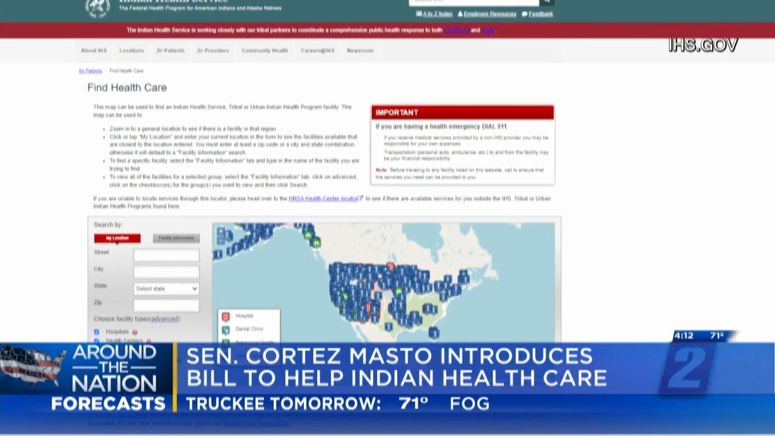The image size is (775, 436).
Task: Open the Newsroom menu
Action: click(360, 51)
